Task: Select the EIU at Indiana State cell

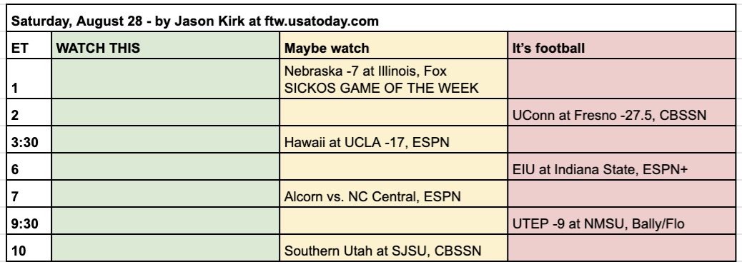Action: (x=622, y=166)
